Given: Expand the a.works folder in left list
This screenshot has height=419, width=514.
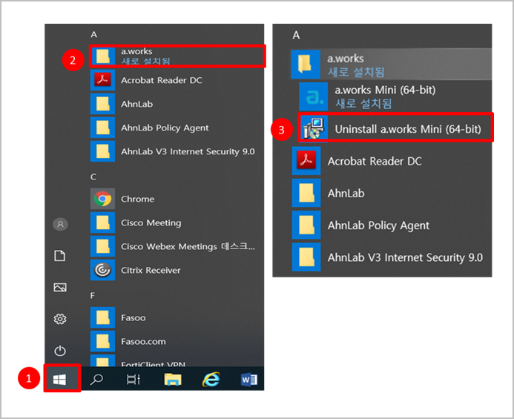Looking at the screenshot, I should (x=177, y=56).
